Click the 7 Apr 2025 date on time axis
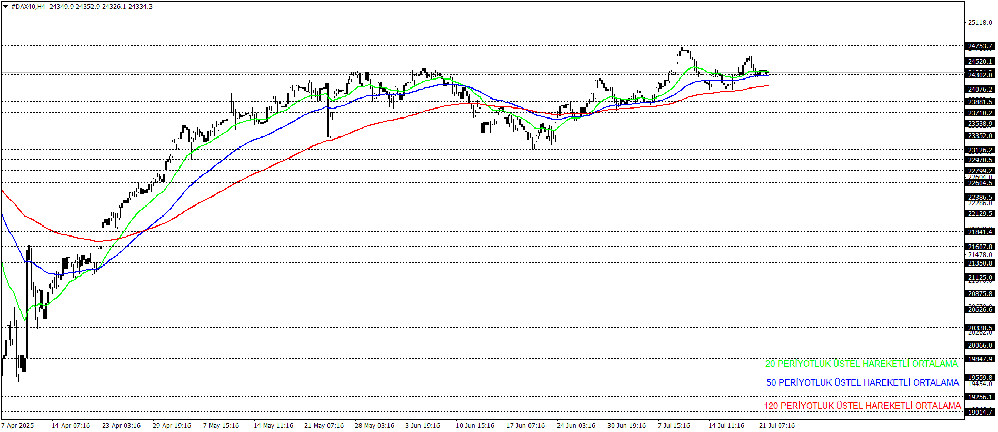The height and width of the screenshot is (432, 998). 17,426
